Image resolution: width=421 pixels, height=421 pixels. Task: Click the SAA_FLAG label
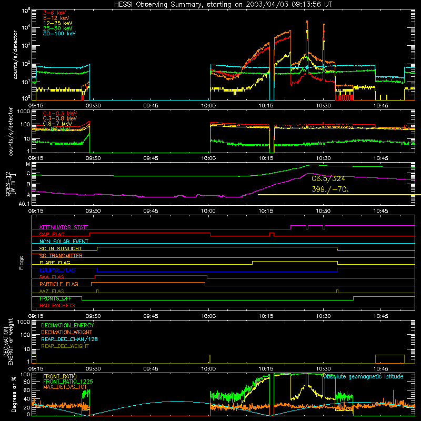(52, 277)
